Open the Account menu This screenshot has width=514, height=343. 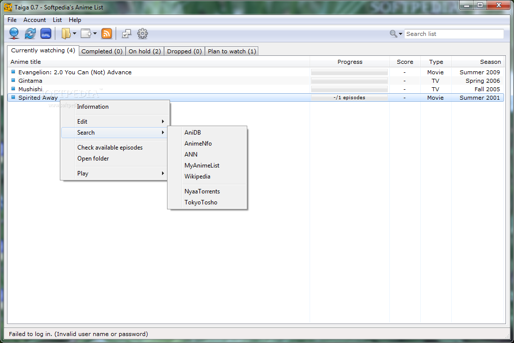[34, 20]
